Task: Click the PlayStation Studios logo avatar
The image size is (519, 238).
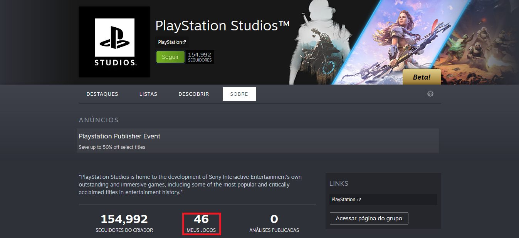Action: click(x=114, y=42)
